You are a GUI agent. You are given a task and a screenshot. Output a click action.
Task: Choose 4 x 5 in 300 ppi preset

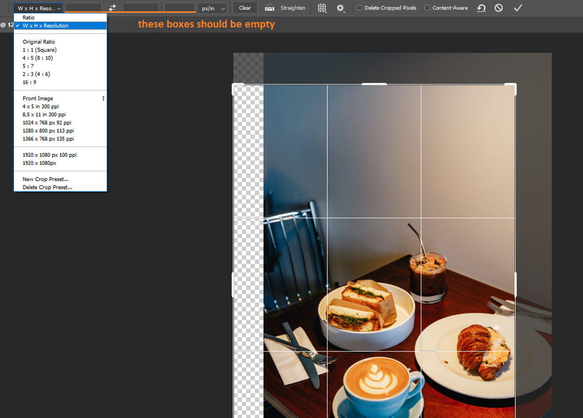tap(60, 106)
